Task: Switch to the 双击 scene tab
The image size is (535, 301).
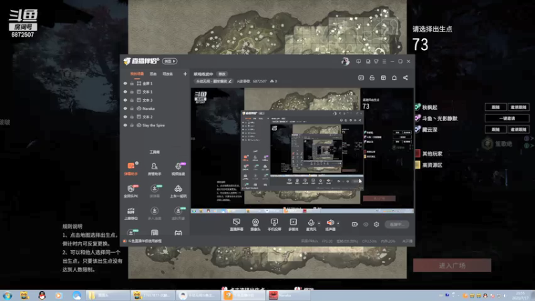Action: (153, 74)
